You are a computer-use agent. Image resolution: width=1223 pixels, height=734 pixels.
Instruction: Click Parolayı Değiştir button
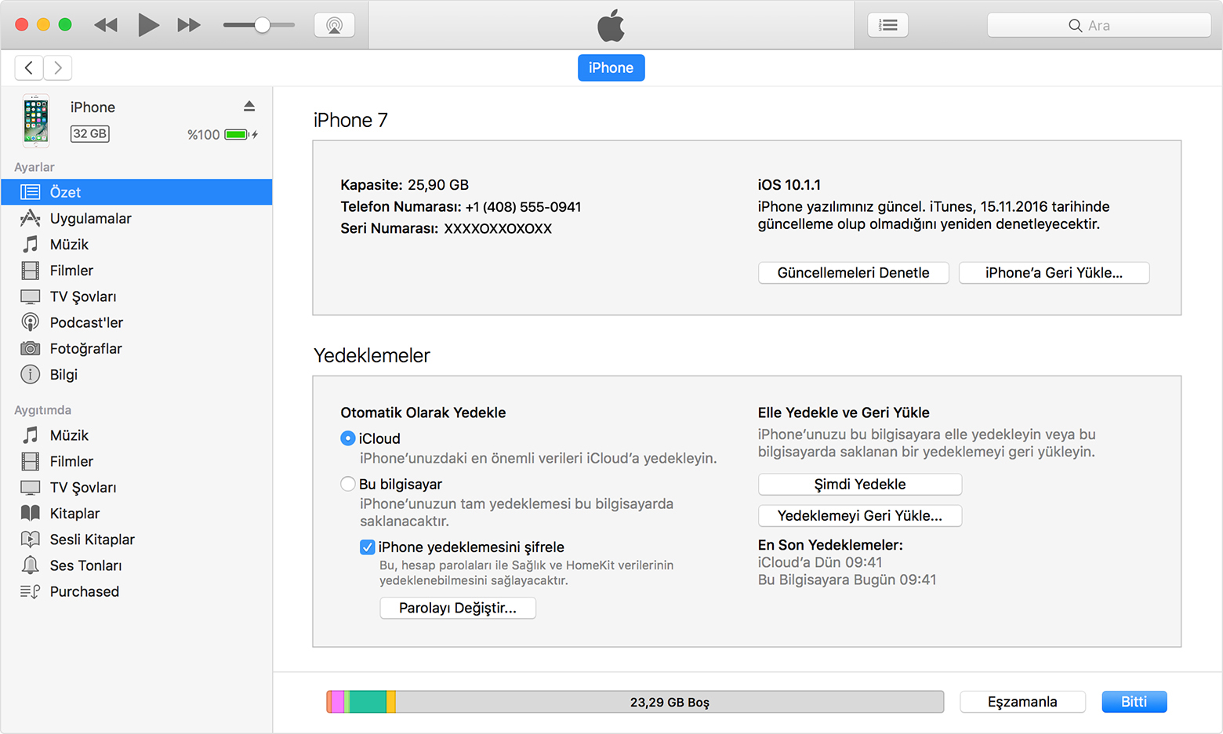click(458, 609)
